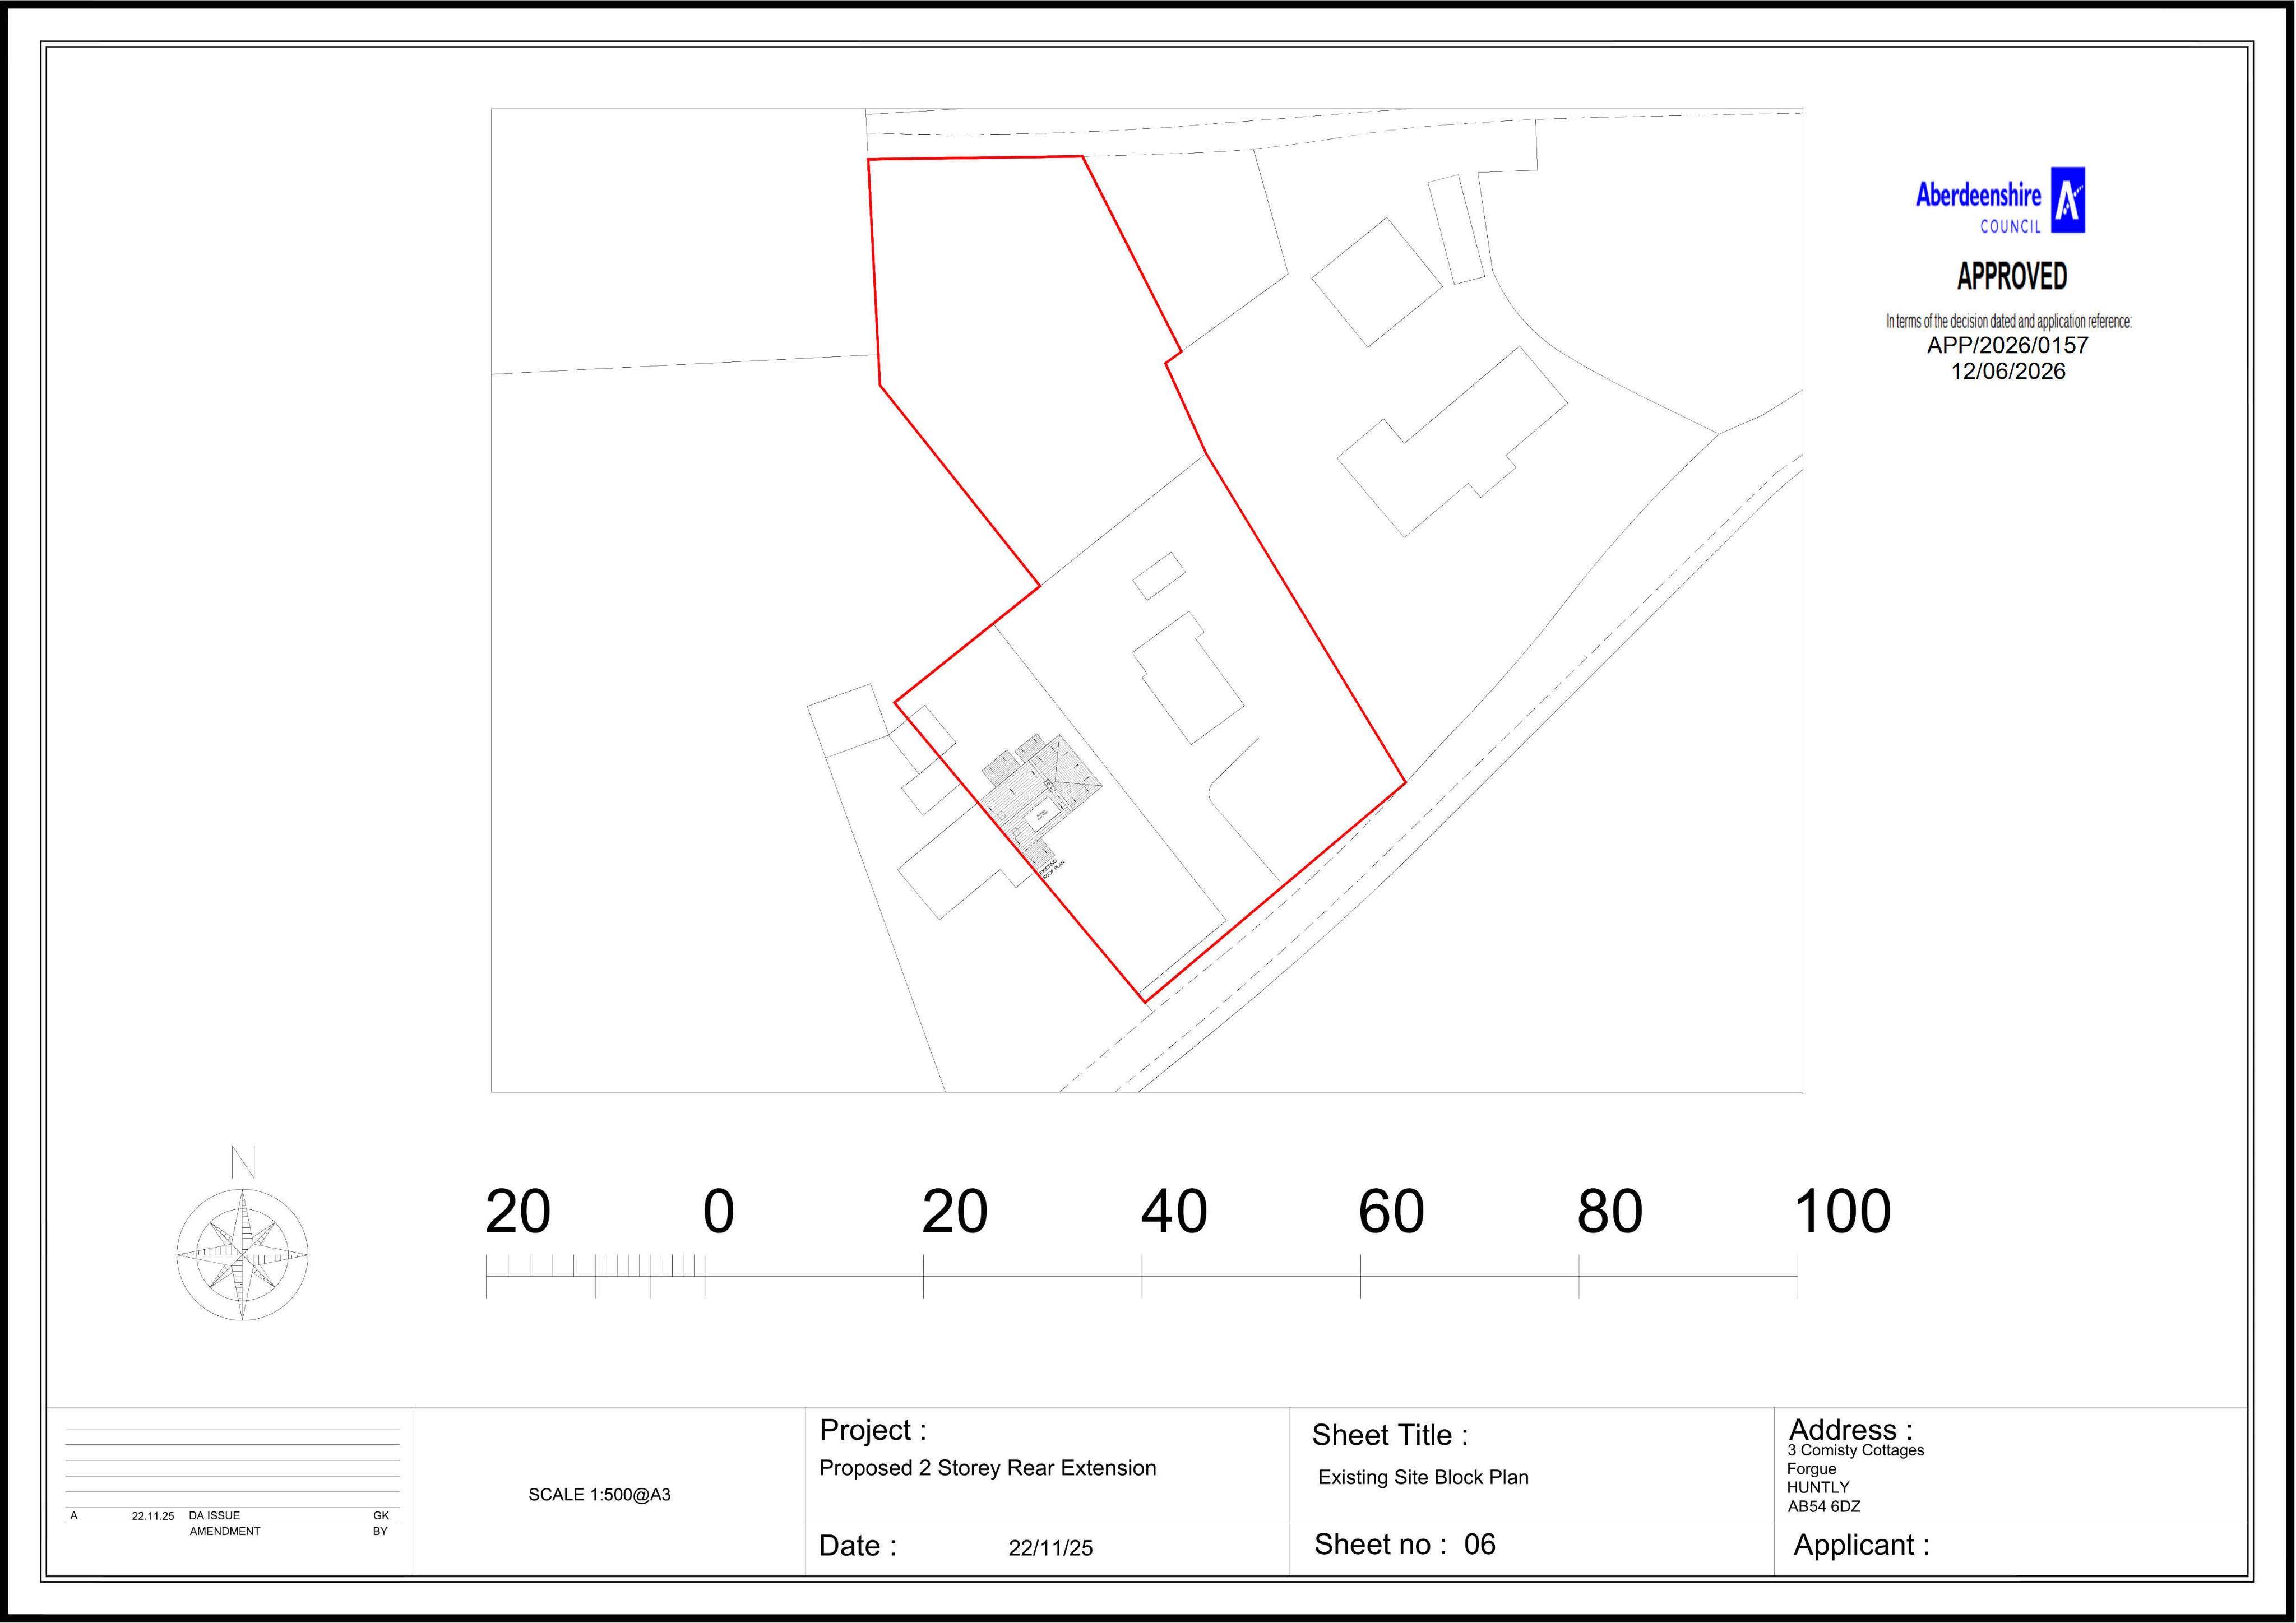Click the 'AMENDMENT' column label
This screenshot has height=1623, width=2296.
(225, 1531)
